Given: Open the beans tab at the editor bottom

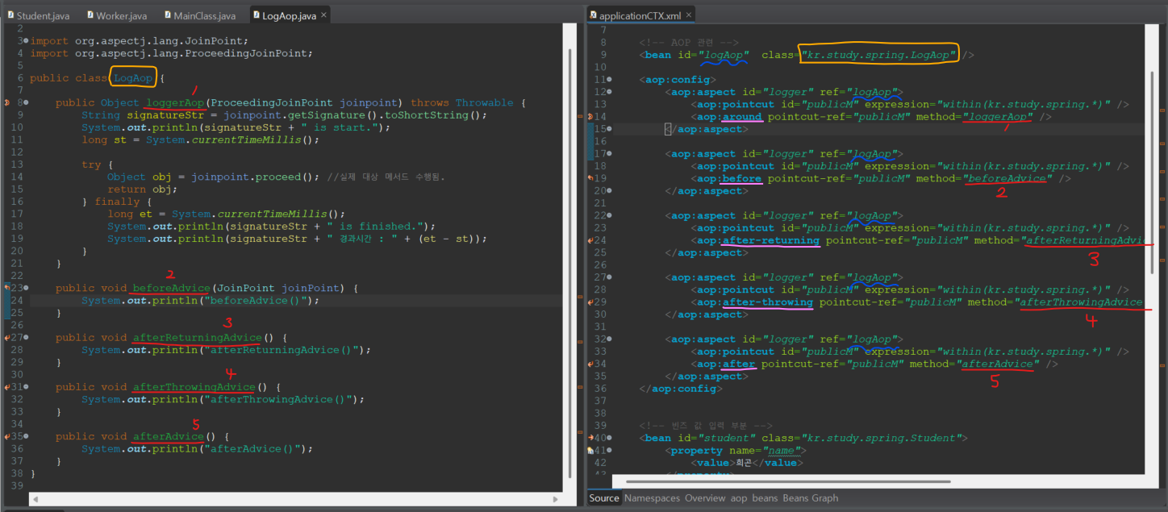Looking at the screenshot, I should click(x=765, y=498).
